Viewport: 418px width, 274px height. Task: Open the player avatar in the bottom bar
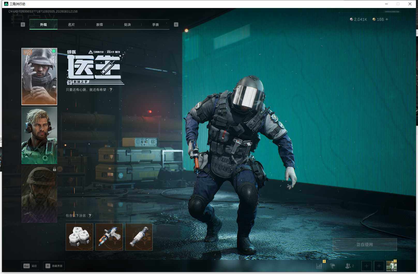tap(391, 266)
